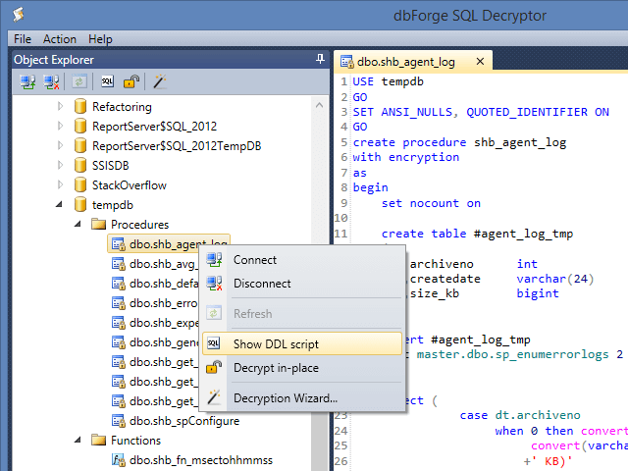The image size is (628, 471).
Task: Choose Disconnect from the context menu
Action: point(302,284)
